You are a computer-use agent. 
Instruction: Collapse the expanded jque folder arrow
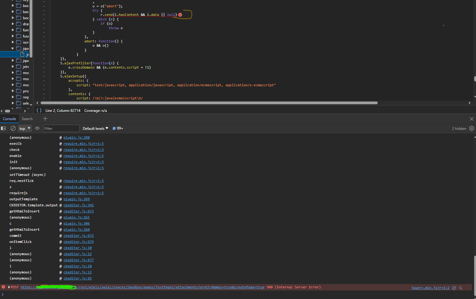pyautogui.click(x=13, y=48)
